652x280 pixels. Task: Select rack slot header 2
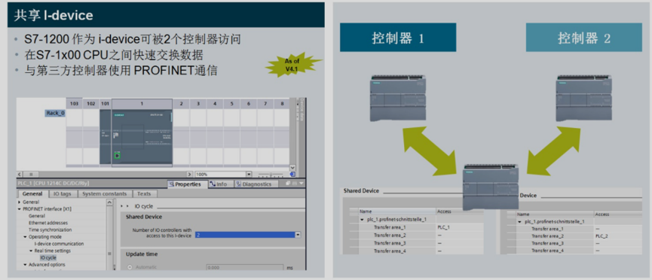(x=182, y=103)
